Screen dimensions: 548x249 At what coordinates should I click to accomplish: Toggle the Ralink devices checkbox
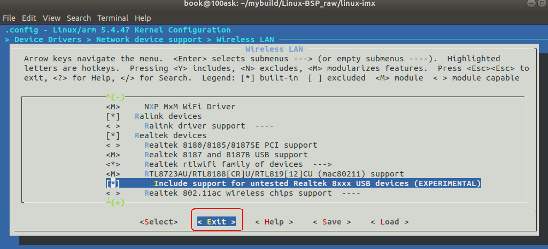pyautogui.click(x=113, y=116)
